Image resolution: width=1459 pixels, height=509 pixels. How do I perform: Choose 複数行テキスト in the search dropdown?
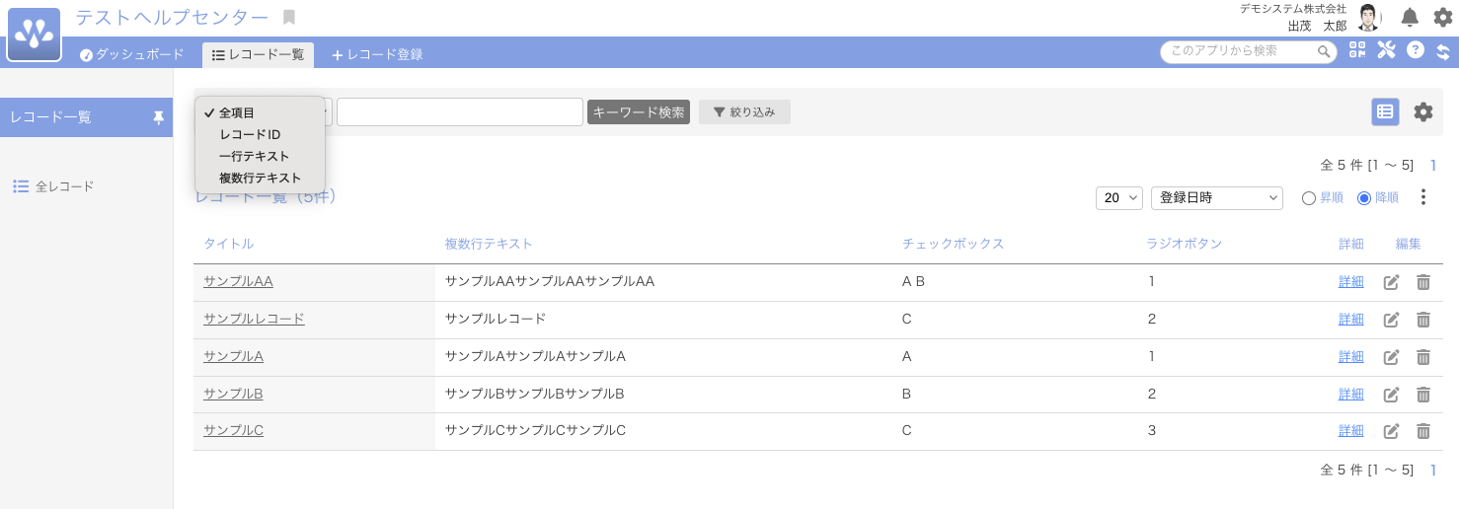pyautogui.click(x=261, y=179)
